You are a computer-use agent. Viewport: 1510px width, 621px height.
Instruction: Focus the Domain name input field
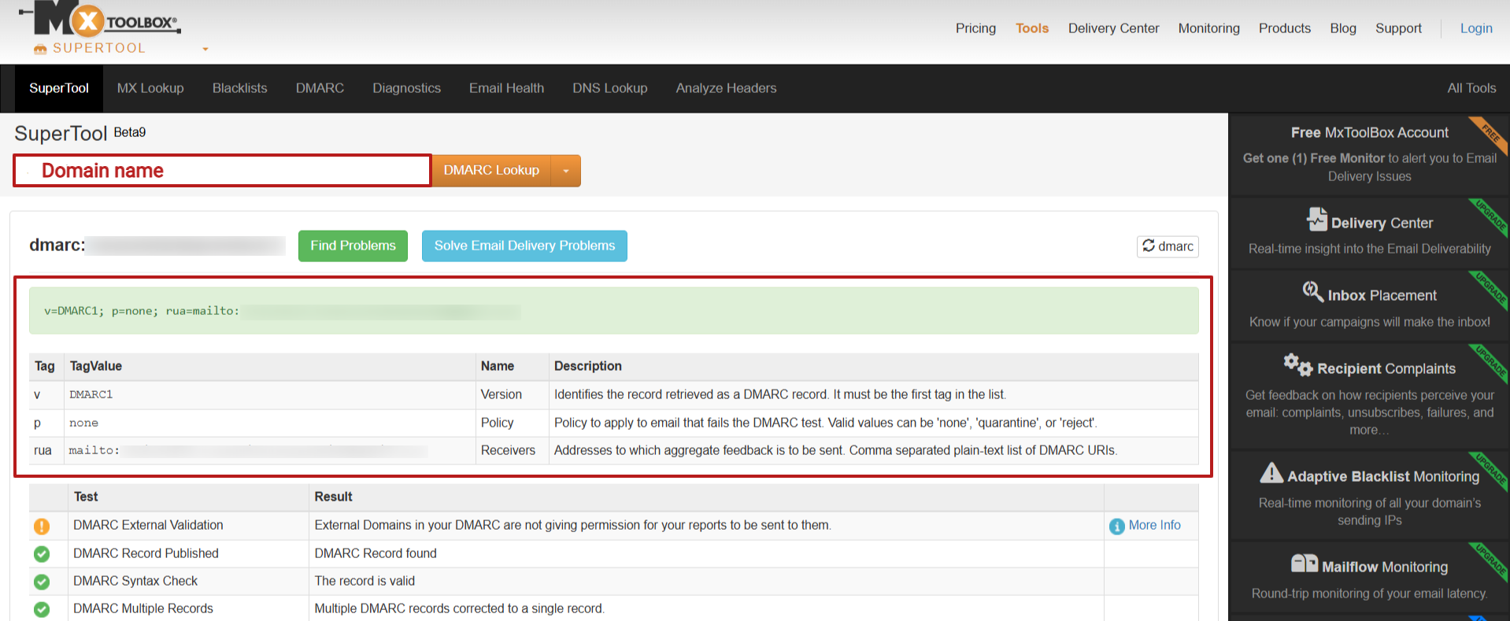(x=222, y=171)
